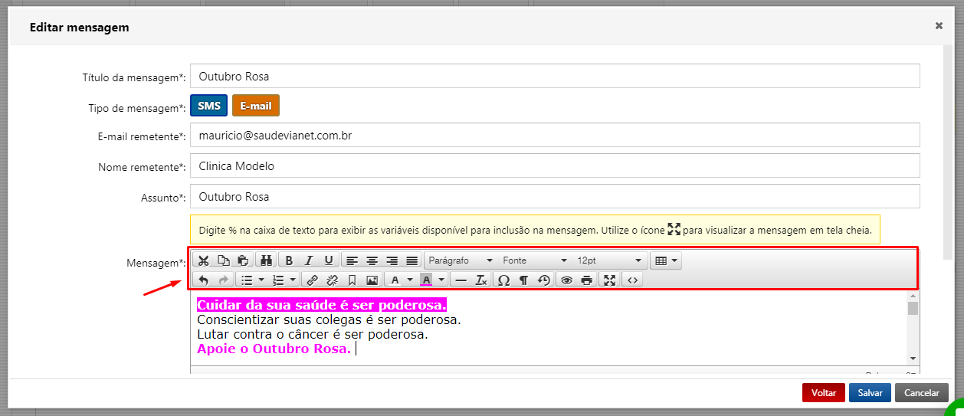Justify the text
This screenshot has height=416, width=964.
[412, 260]
